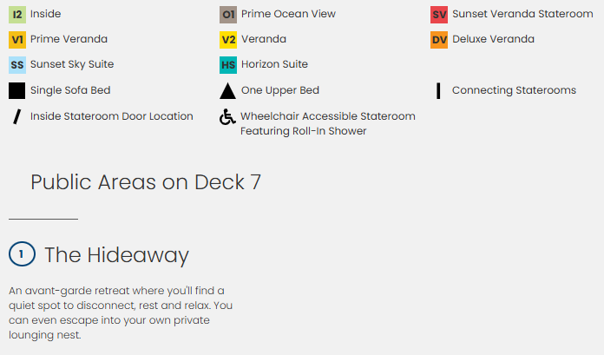Click the HS Horizon Suite badge
This screenshot has height=355, width=604.
(228, 65)
